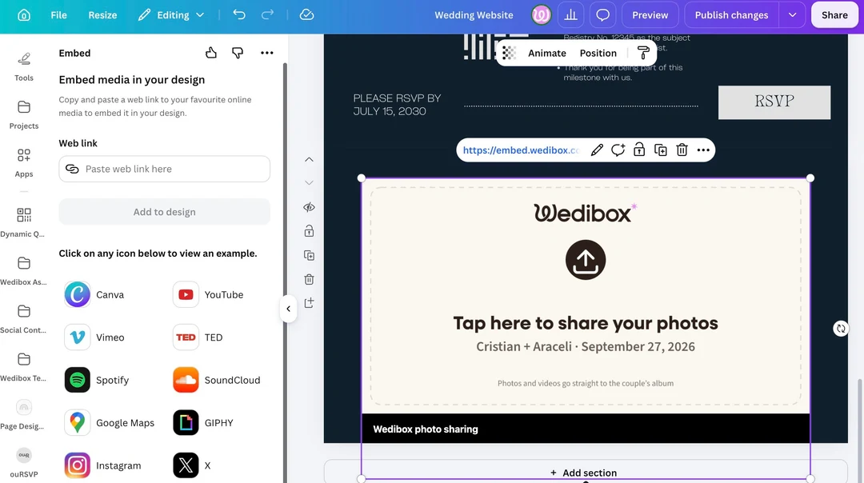The width and height of the screenshot is (864, 483).
Task: Click Animate in floating toolbar
Action: point(546,53)
